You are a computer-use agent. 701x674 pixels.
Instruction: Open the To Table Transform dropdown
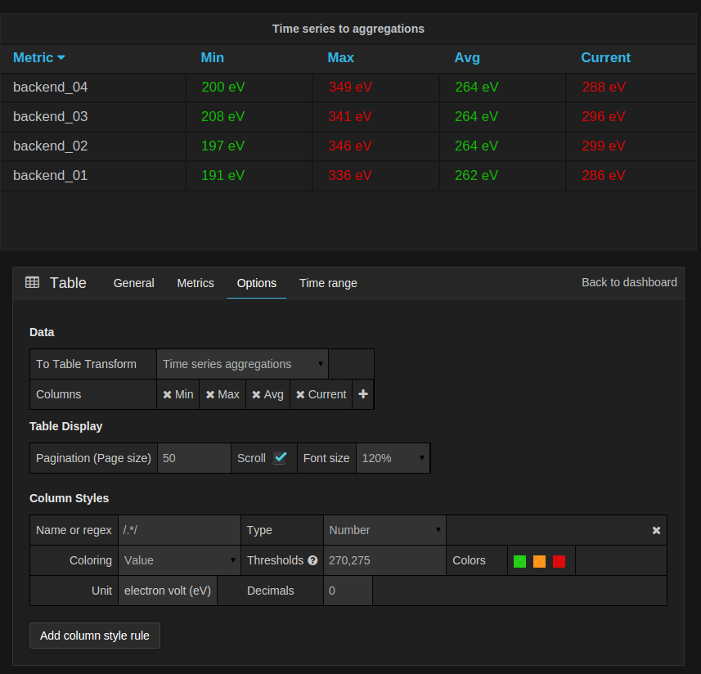tap(242, 364)
